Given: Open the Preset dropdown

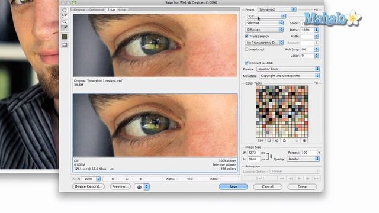Looking at the screenshot, I should click(x=277, y=9).
